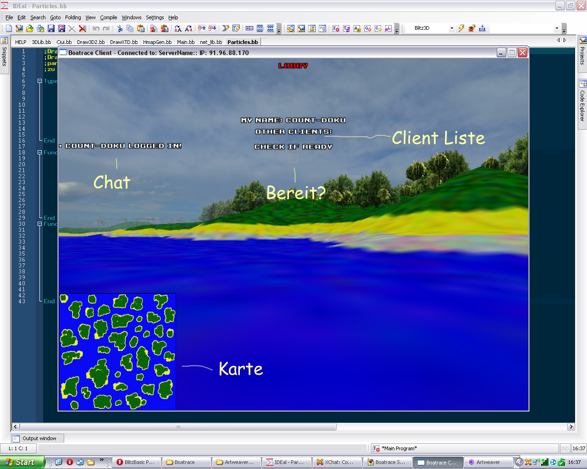The image size is (587, 469).
Task: Collapse the Function fold at line 18
Action: click(40, 153)
